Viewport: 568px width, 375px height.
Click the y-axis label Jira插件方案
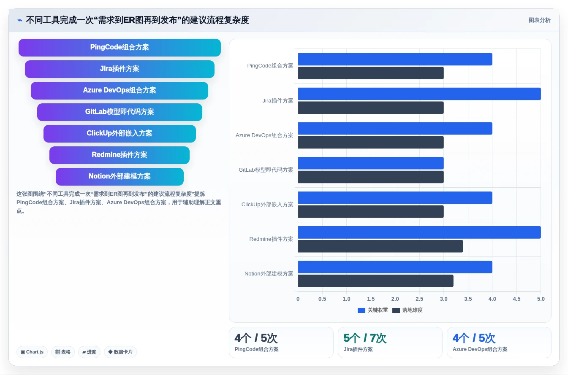(278, 100)
